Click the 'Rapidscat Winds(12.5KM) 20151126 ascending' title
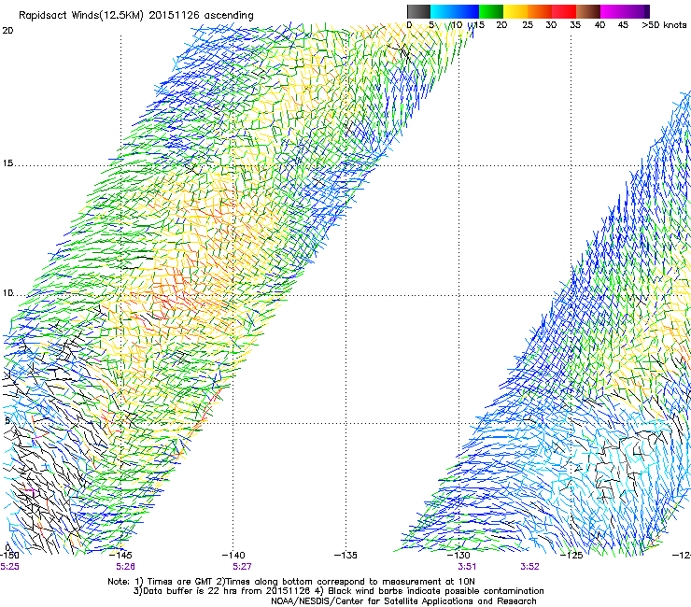This screenshot has height=607, width=691. pos(136,16)
